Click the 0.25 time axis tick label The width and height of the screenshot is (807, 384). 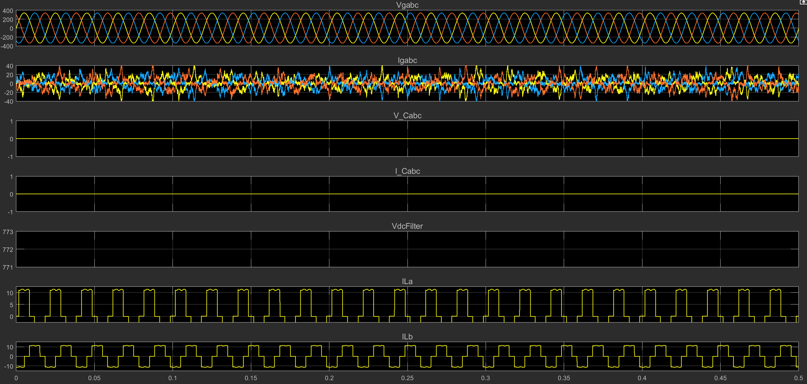coord(407,378)
